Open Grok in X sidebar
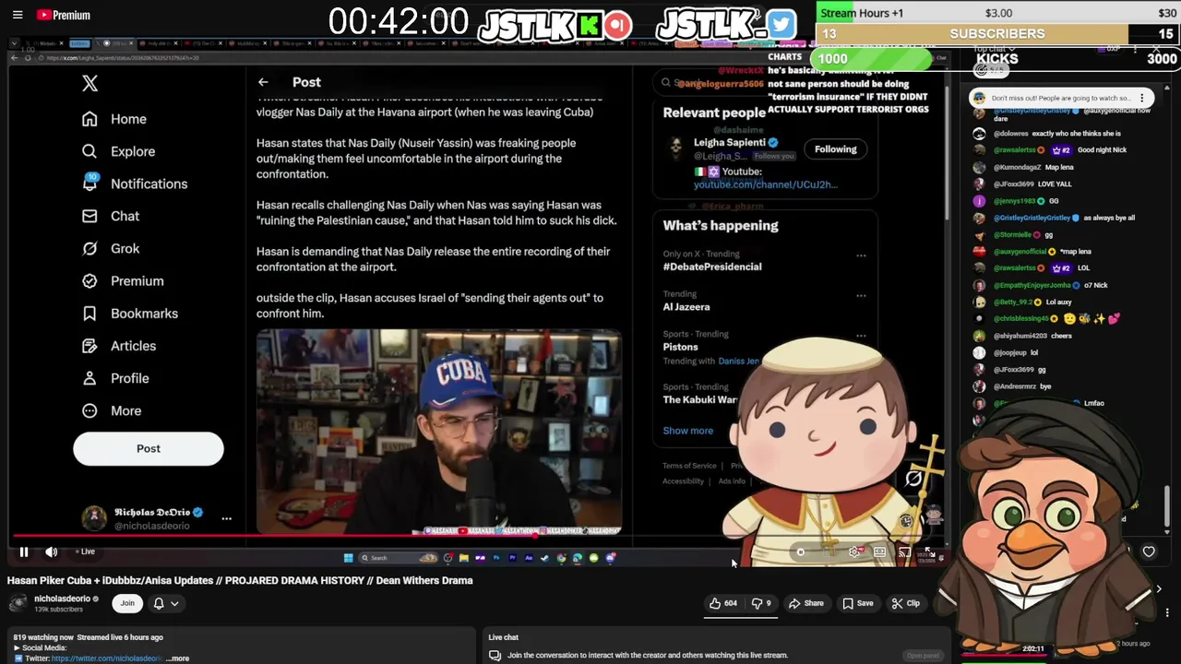 click(x=125, y=248)
